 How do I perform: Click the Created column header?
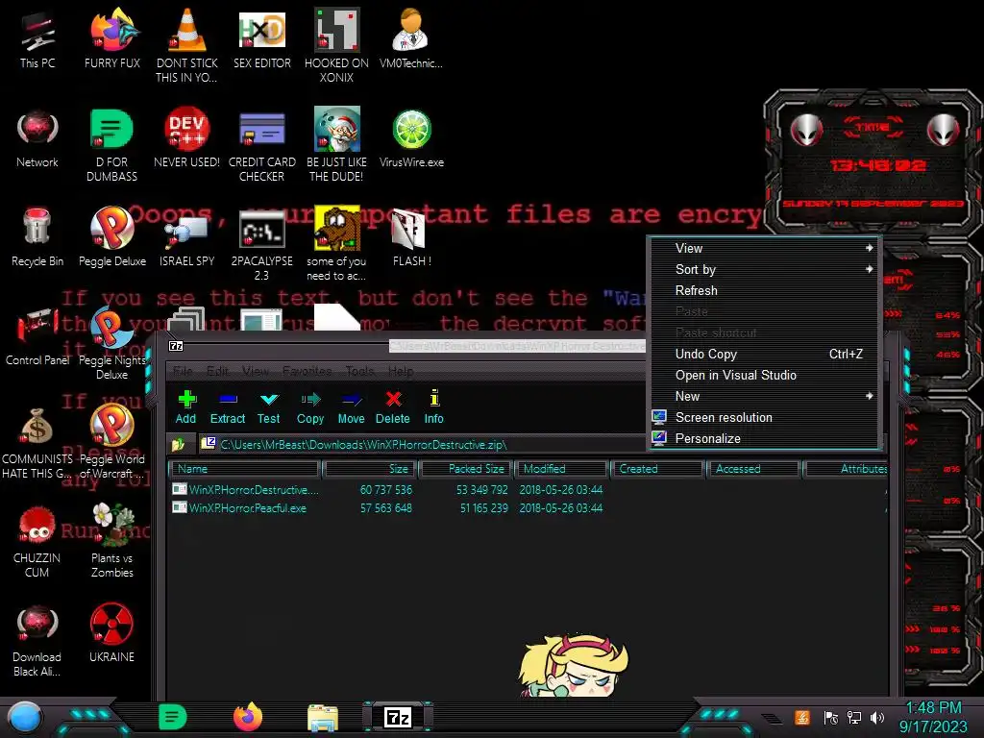click(x=657, y=469)
